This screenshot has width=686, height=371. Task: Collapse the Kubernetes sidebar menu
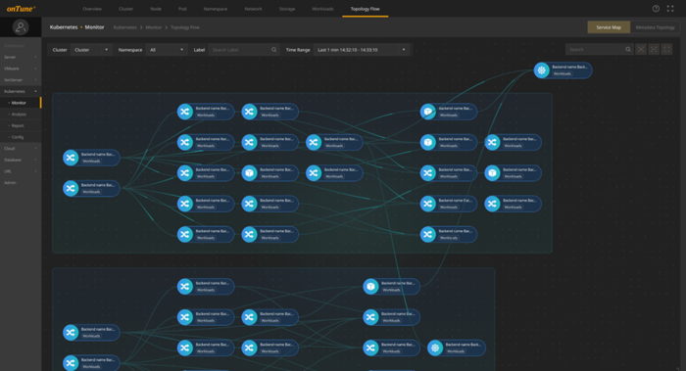21,91
